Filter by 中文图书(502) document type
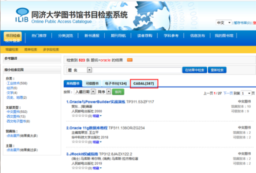Viewport: 256px width, 173px height. (x=17, y=112)
